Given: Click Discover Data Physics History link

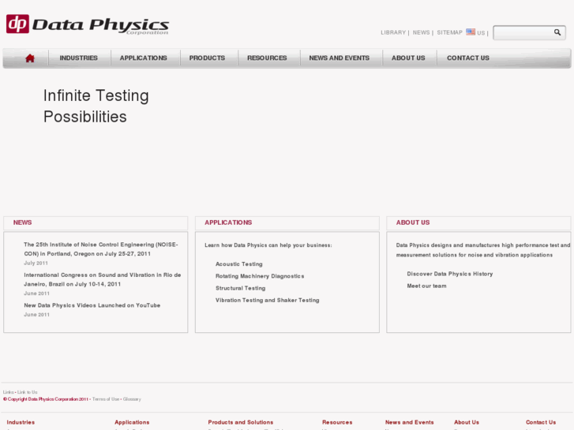Looking at the screenshot, I should click(x=450, y=274).
